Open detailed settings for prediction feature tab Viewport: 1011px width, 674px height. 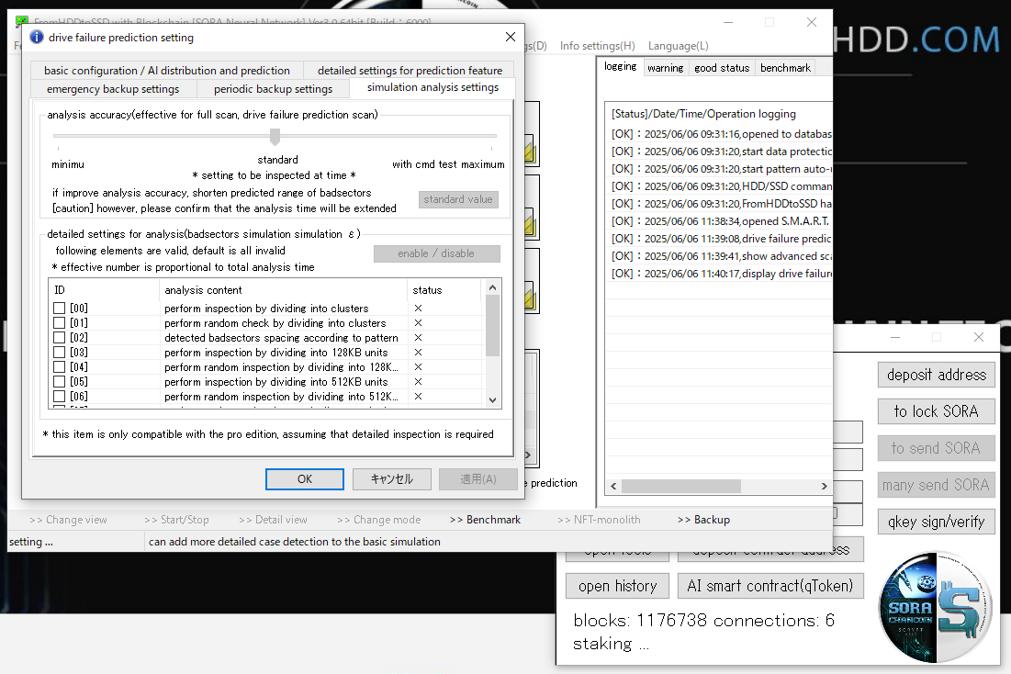[x=410, y=71]
